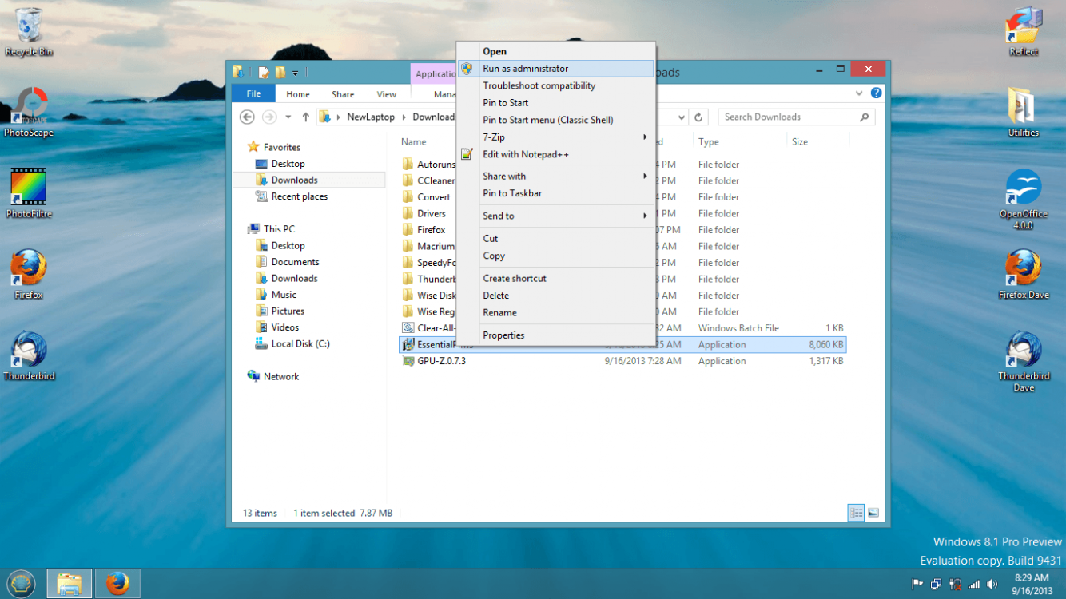Click the Search Downloads field
Viewport: 1066px width, 599px height.
(x=797, y=117)
